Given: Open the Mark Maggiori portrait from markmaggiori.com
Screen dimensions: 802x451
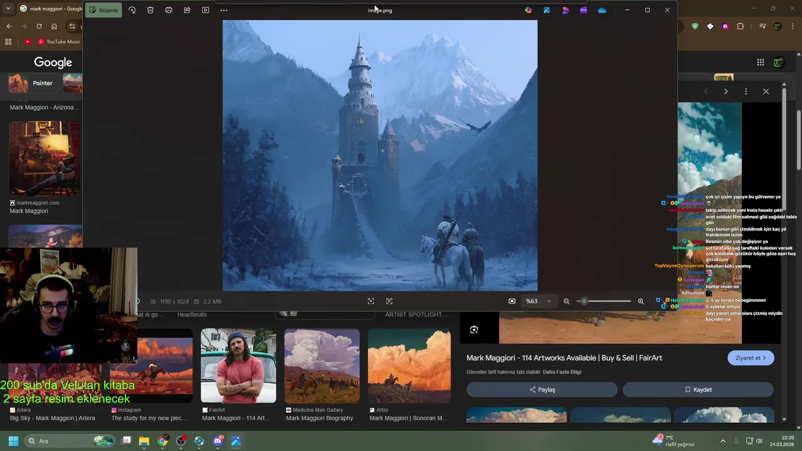Looking at the screenshot, I should [45, 158].
